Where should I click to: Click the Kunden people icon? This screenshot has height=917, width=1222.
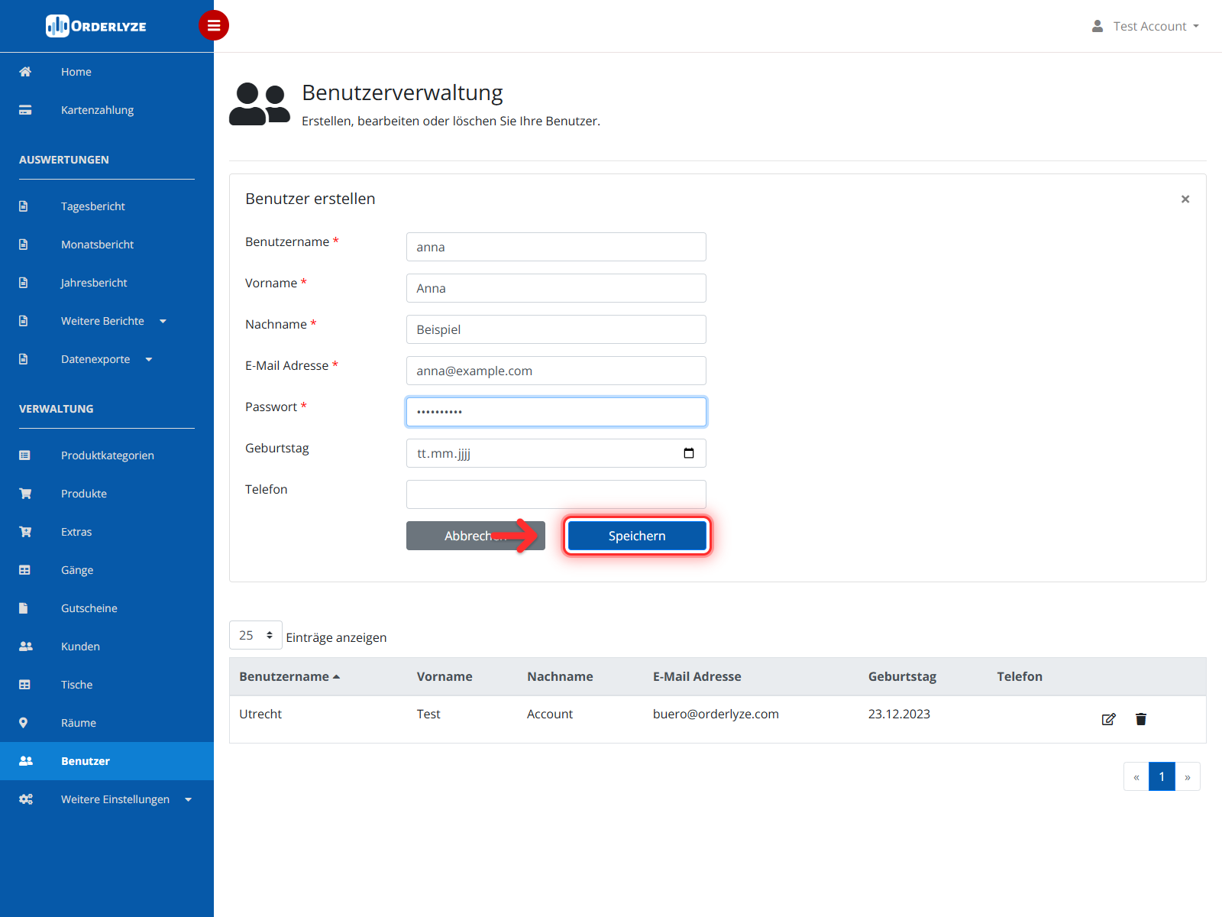(x=26, y=646)
